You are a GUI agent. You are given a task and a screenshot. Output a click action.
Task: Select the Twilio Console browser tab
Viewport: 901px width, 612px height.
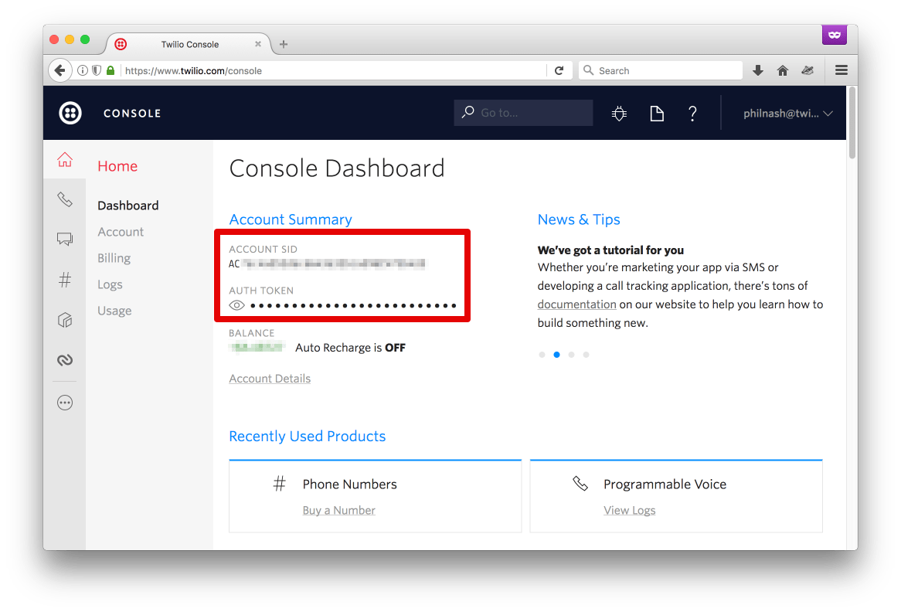coord(189,44)
